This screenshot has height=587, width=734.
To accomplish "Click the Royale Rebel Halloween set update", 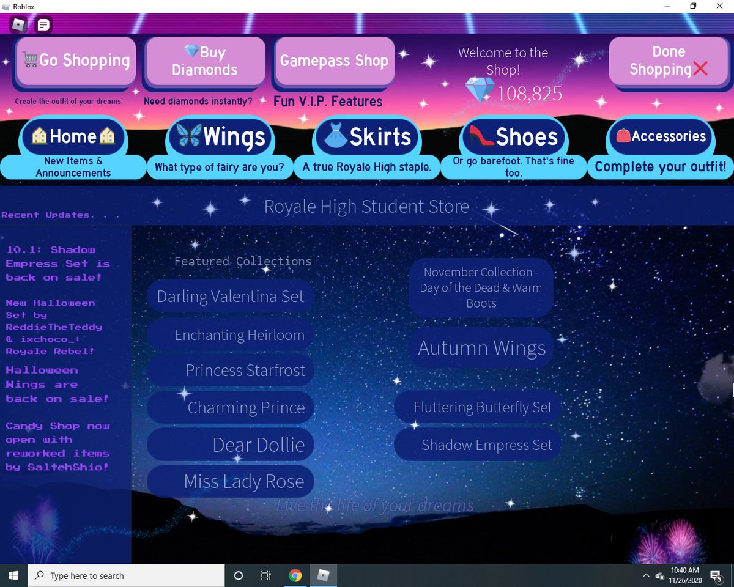I will (x=54, y=327).
